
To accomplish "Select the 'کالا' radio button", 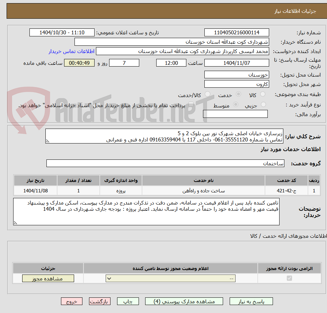I will click(263, 94).
